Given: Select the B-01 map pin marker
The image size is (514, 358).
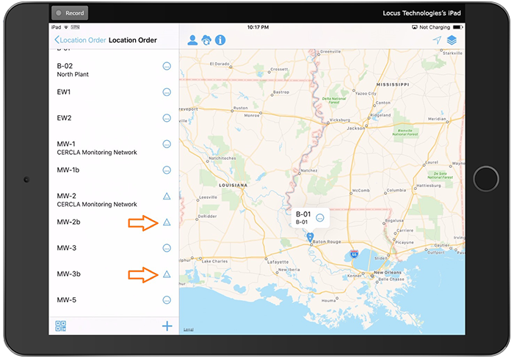Looking at the screenshot, I should (310, 237).
